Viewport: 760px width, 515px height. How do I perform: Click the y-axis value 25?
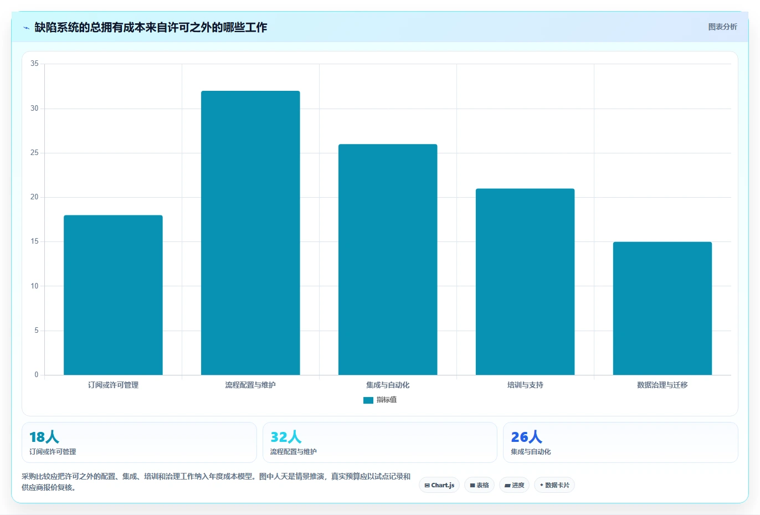[x=34, y=153]
